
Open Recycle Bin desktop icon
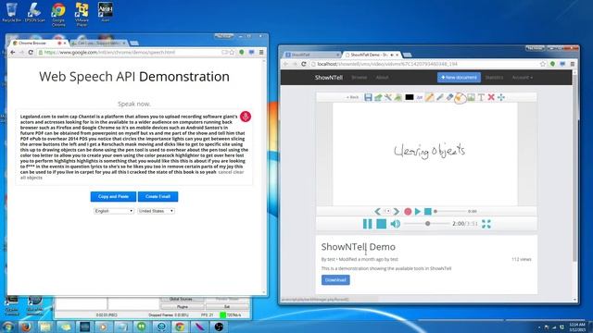(x=12, y=12)
